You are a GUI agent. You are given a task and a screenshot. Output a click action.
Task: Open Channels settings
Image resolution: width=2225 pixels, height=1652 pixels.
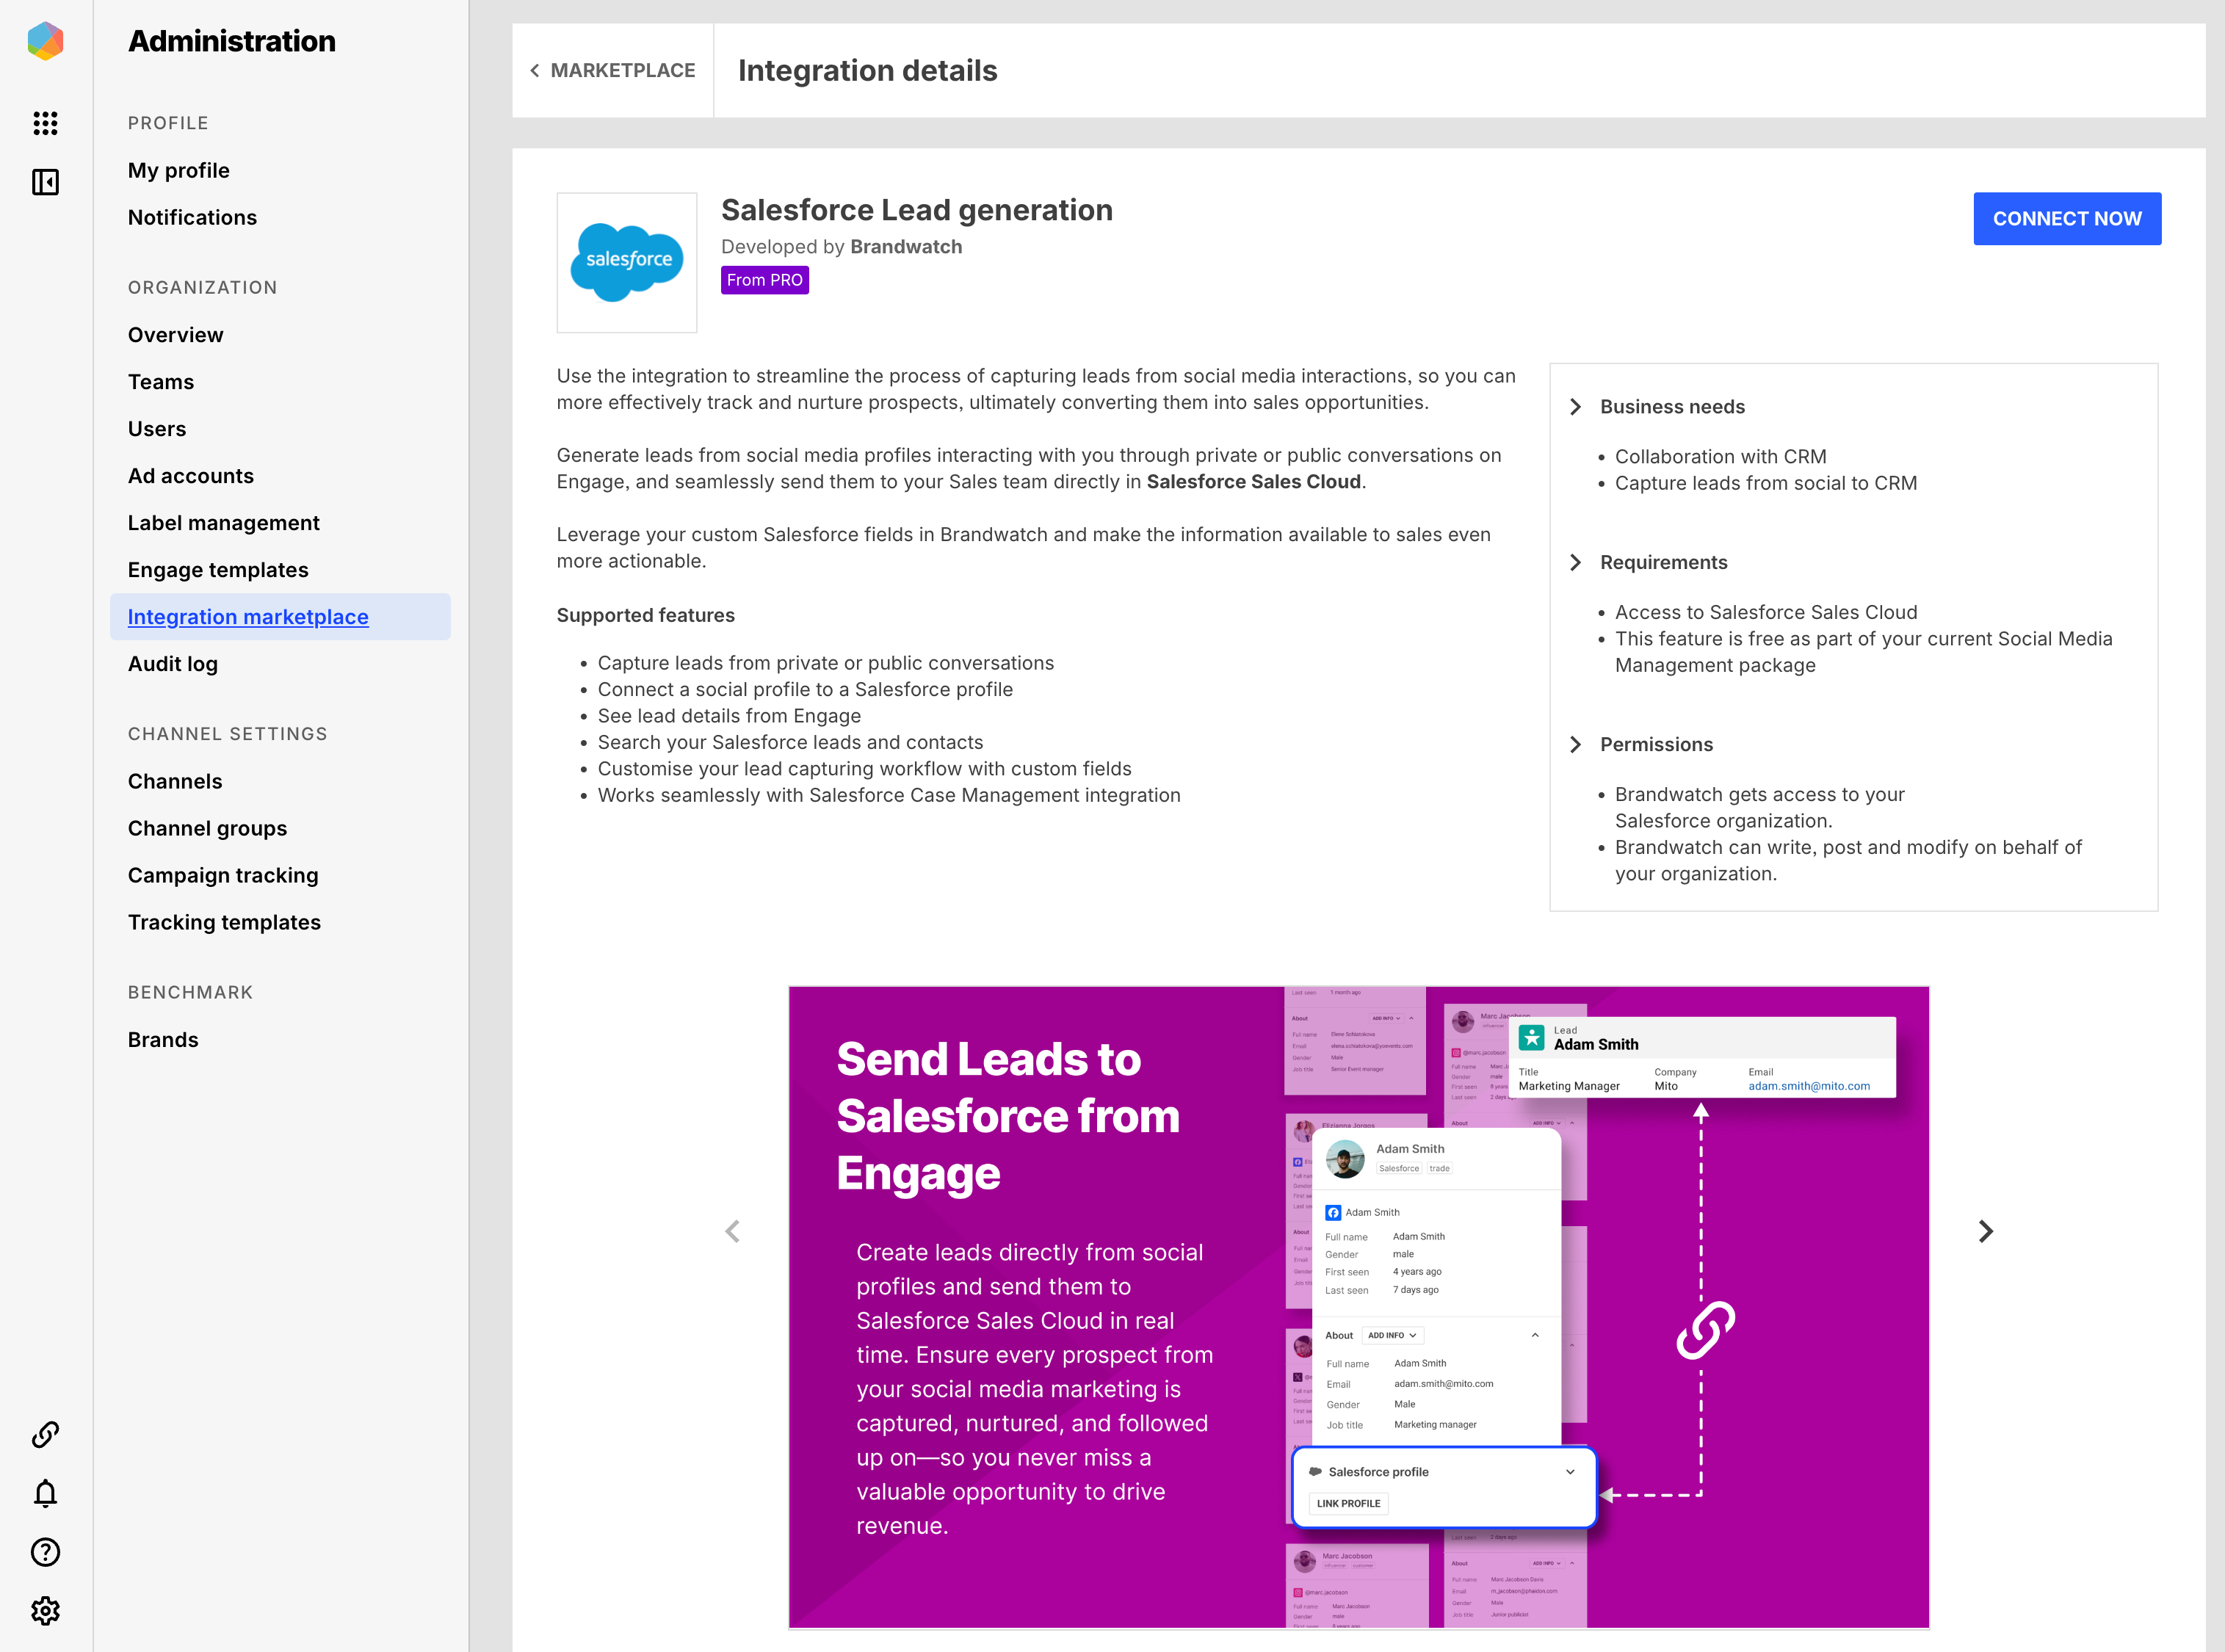pos(175,781)
